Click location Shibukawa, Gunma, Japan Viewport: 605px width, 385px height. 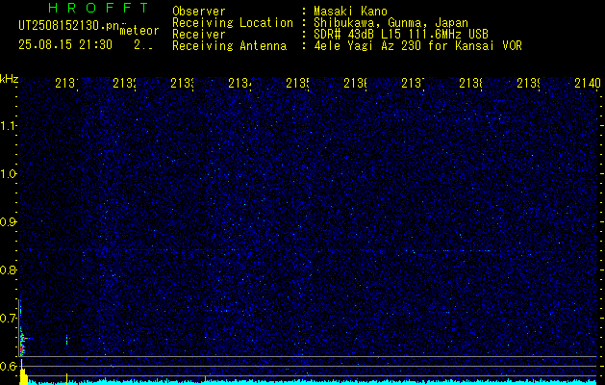pos(391,23)
